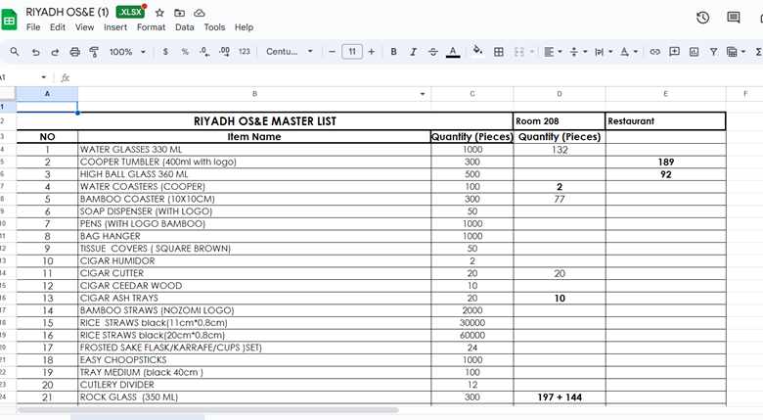Open the text color picker

click(453, 52)
